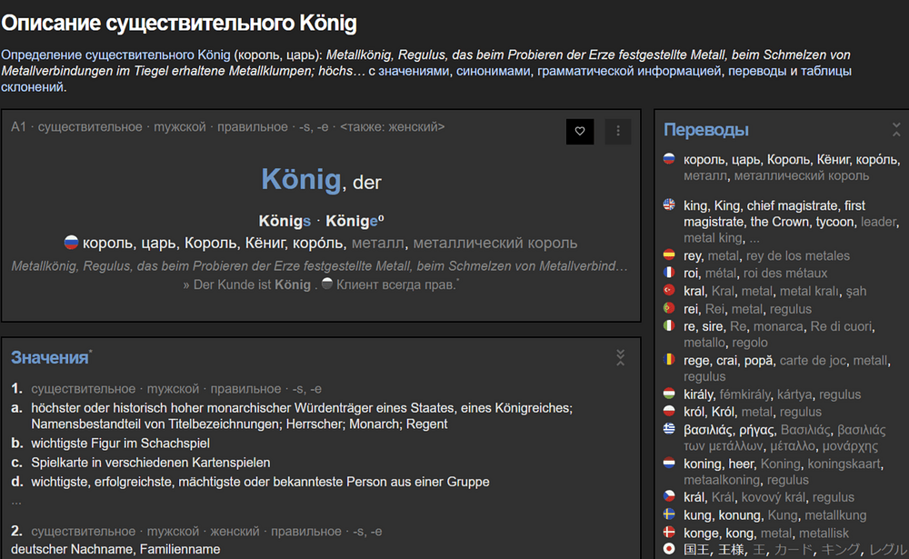Click the Переводы panel heading

click(706, 130)
